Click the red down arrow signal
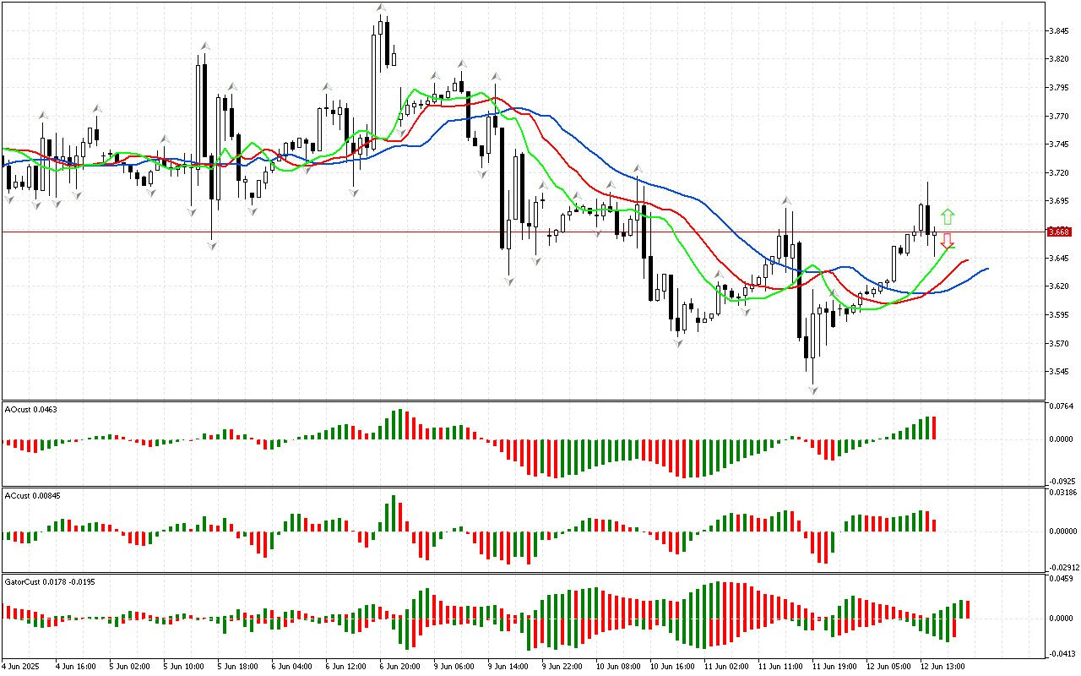The image size is (1081, 676). point(948,241)
